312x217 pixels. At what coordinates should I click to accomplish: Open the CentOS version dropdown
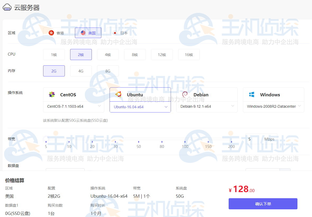tap(100, 106)
